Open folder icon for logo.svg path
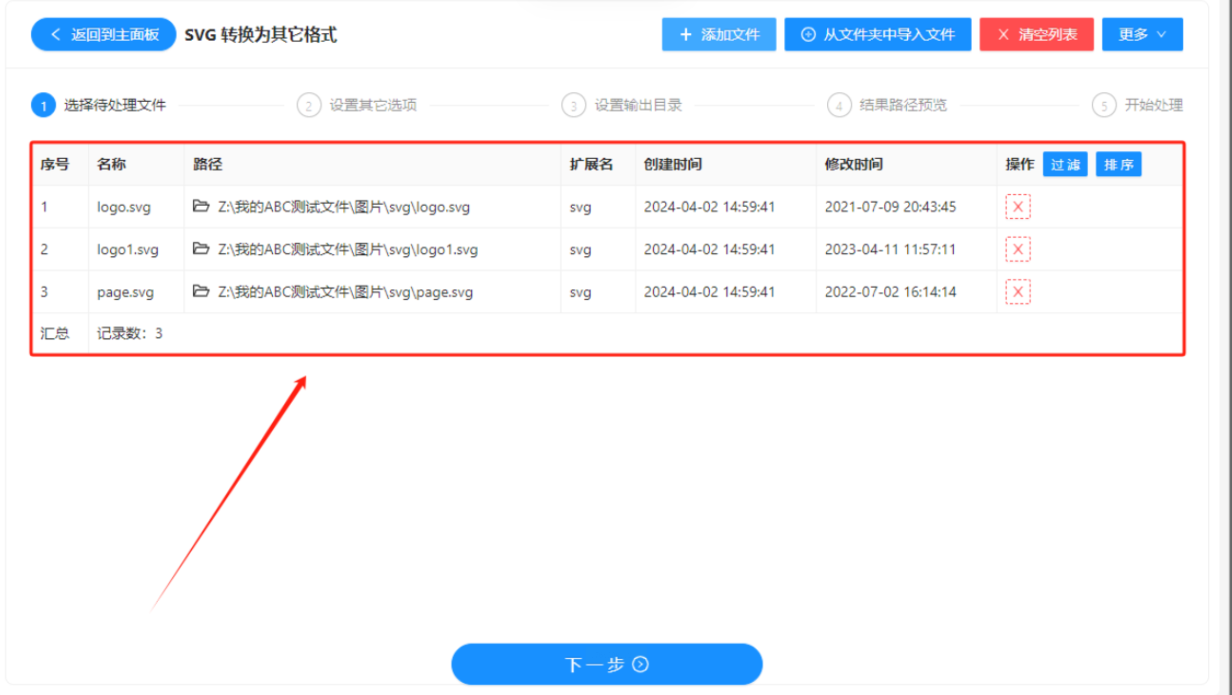1232x695 pixels. pos(201,206)
